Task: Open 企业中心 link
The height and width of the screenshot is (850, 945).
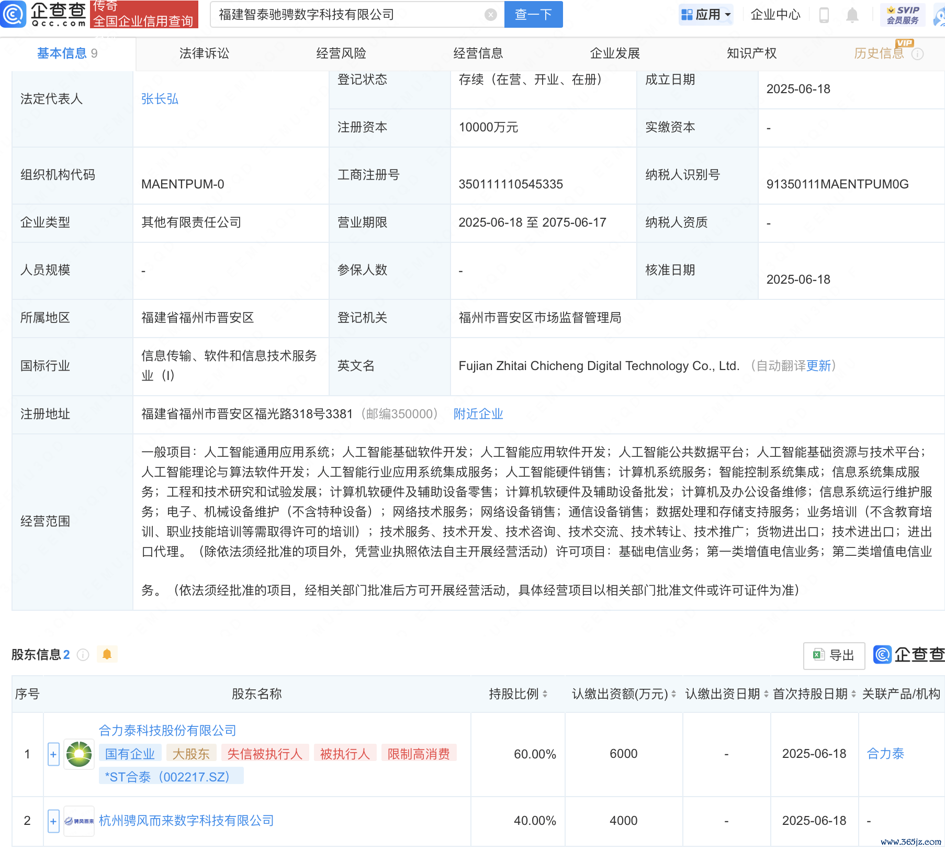Action: pos(775,15)
